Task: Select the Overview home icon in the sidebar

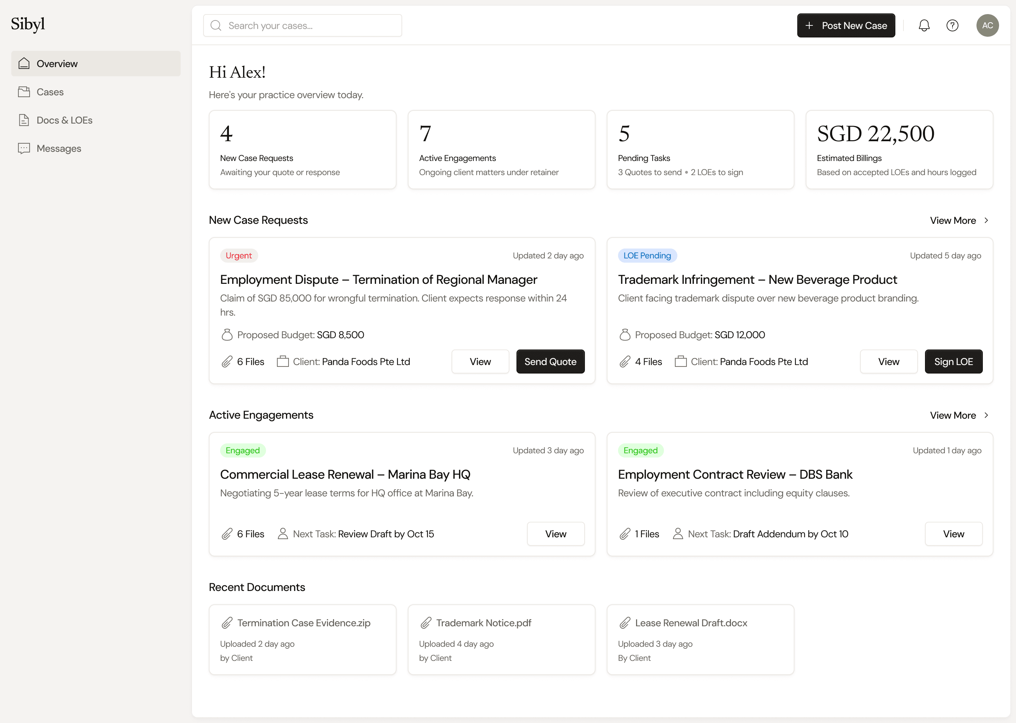Action: [24, 63]
